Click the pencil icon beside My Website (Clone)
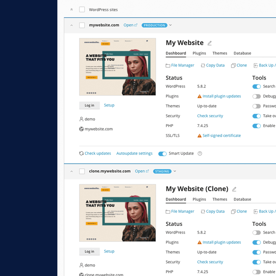Viewport: 276px width, 276px height. 234,189
